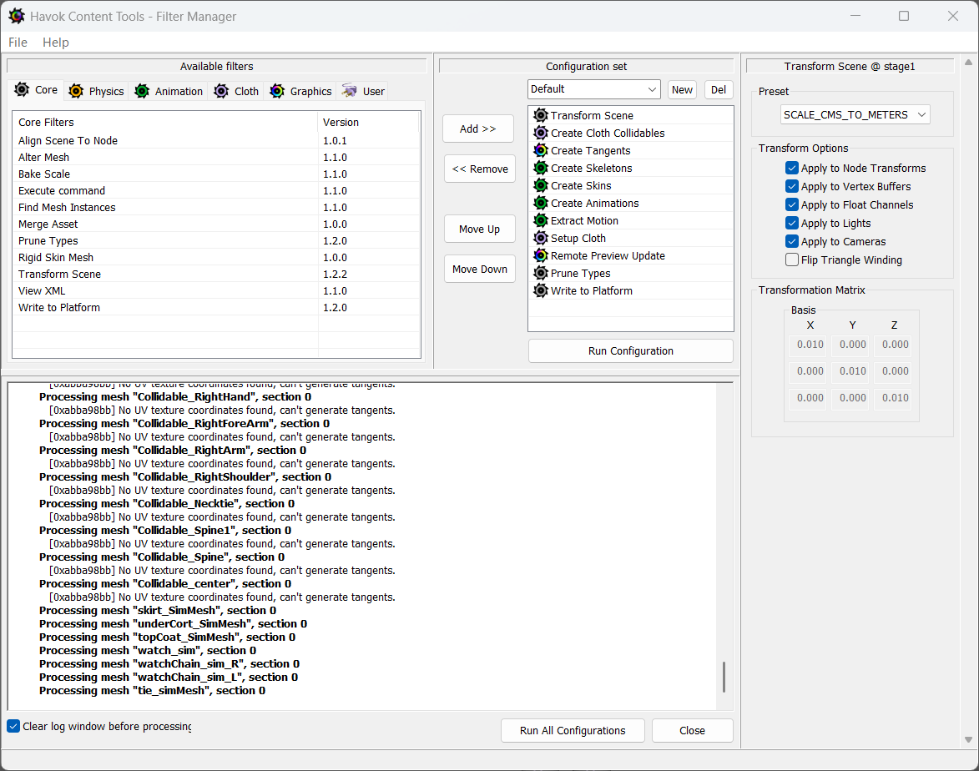The height and width of the screenshot is (771, 979).
Task: Click the Create Tangents filter icon
Action: point(541,150)
